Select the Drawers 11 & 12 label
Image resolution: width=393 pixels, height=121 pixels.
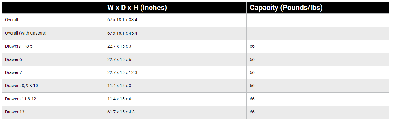tap(20, 99)
